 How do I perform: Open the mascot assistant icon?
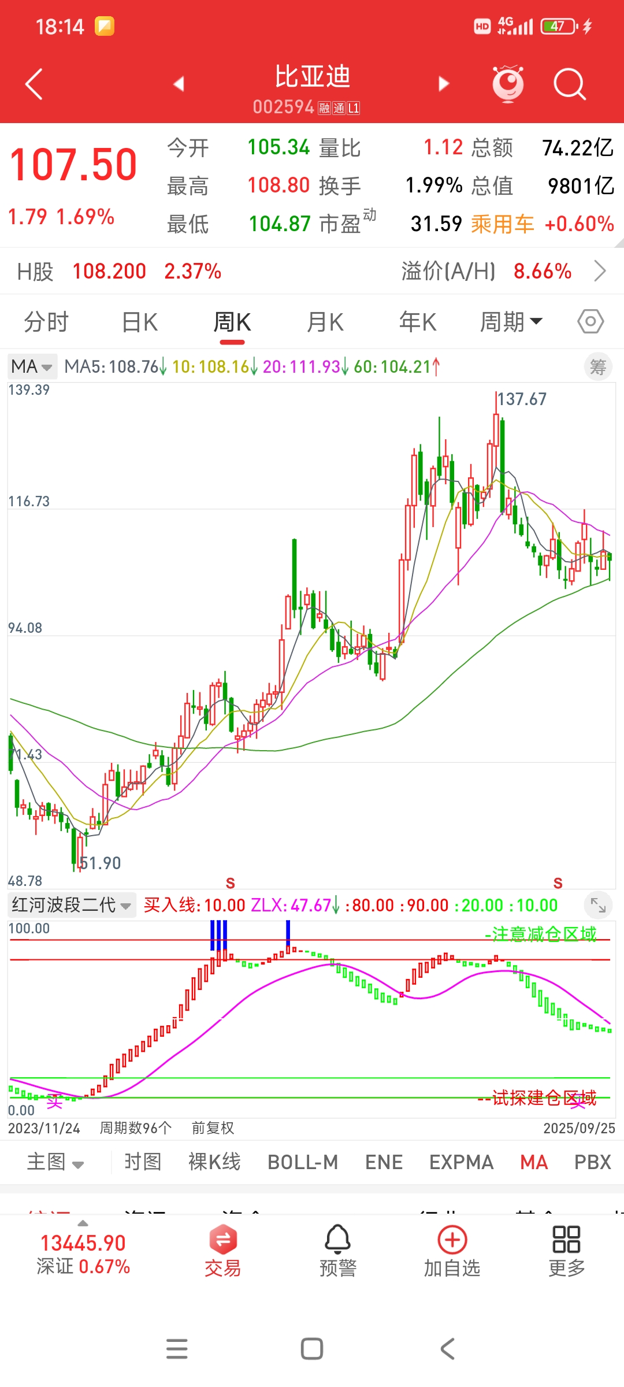[x=508, y=84]
